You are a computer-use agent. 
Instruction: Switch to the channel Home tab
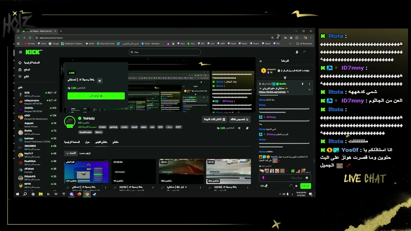point(72,142)
